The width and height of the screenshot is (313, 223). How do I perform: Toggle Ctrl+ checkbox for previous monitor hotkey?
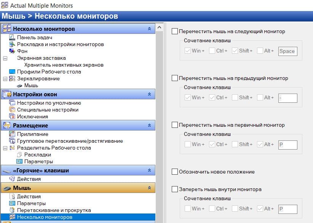coord(212,97)
